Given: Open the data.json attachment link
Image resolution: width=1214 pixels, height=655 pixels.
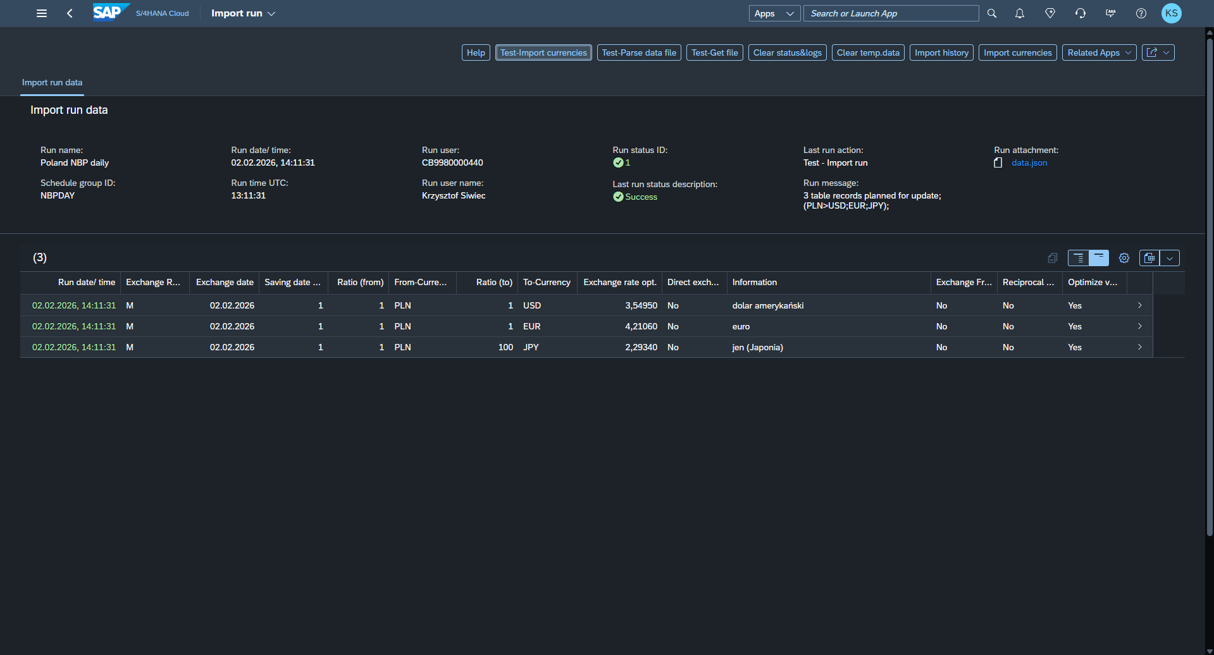Looking at the screenshot, I should (x=1029, y=162).
